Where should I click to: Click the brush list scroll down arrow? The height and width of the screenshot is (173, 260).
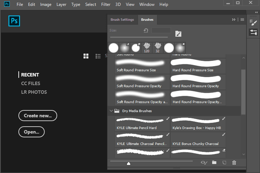point(244,154)
